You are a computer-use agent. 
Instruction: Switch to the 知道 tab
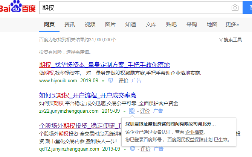pyautogui.click(x=131, y=24)
